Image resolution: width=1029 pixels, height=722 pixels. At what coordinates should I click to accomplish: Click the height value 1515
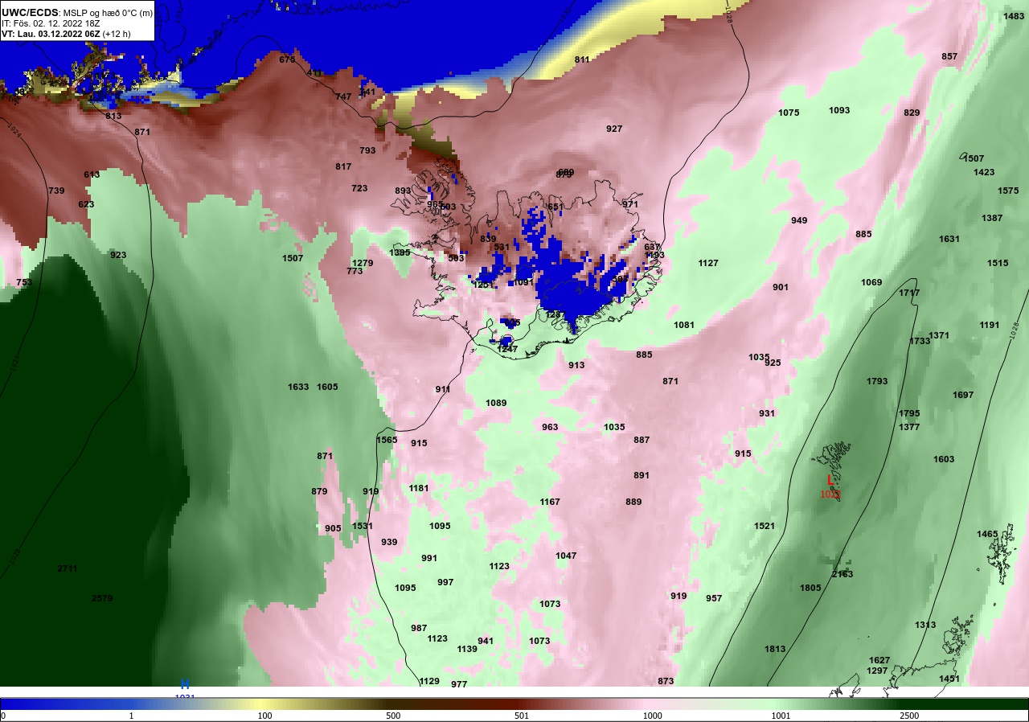point(998,263)
